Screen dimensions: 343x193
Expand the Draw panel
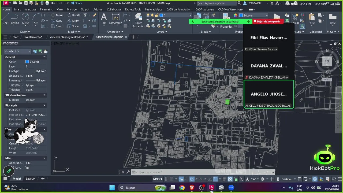click(25, 32)
